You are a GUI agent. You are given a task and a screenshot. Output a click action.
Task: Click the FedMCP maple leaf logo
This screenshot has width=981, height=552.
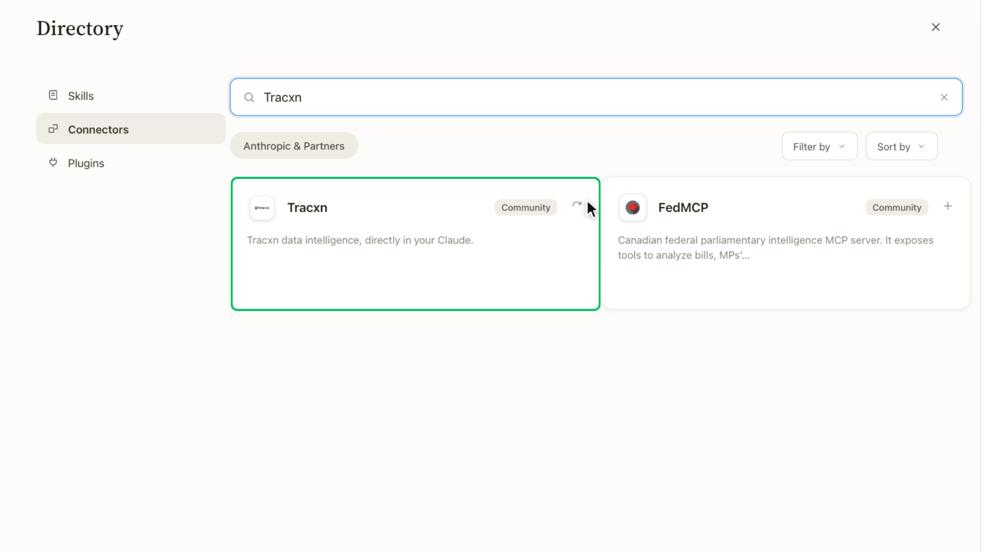click(633, 208)
